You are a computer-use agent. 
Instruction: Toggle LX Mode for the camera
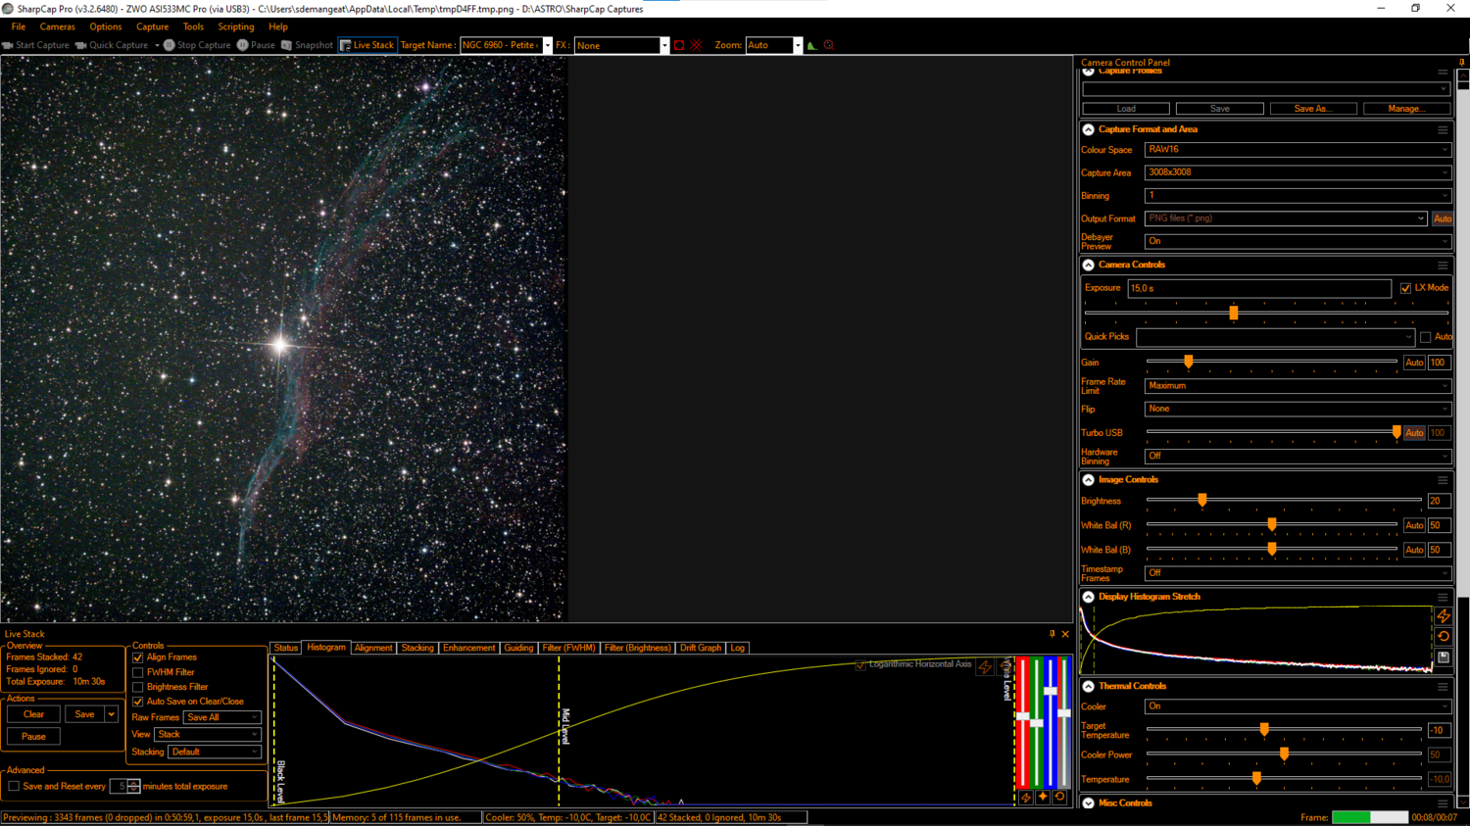[x=1405, y=288]
